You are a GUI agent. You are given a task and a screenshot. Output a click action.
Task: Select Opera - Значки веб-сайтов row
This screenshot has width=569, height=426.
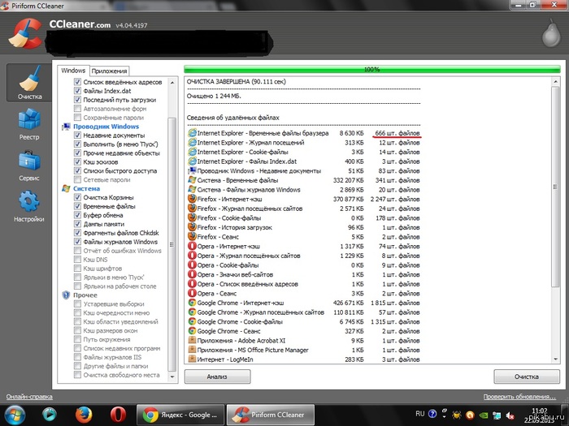[304, 274]
